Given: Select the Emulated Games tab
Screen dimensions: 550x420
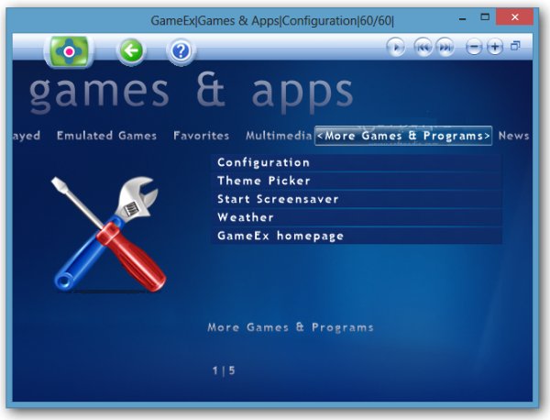Looking at the screenshot, I should pyautogui.click(x=106, y=136).
